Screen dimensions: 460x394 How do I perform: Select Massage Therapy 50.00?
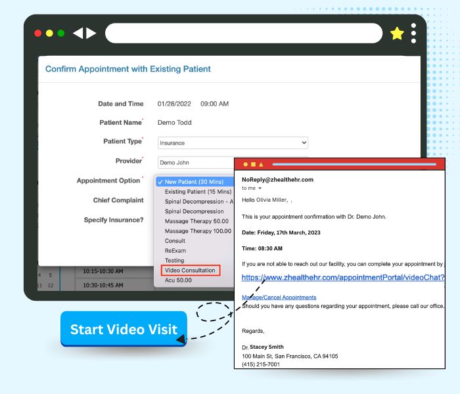(196, 221)
